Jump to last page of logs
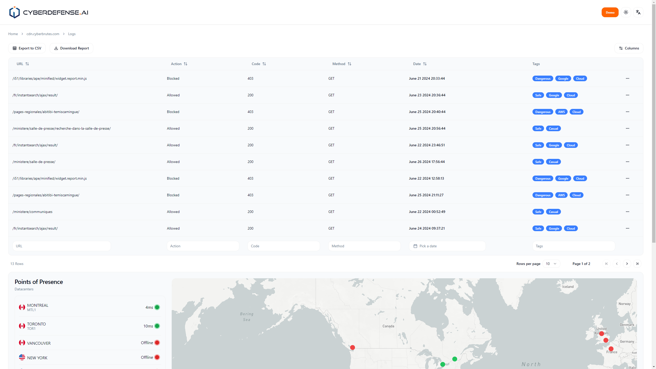Viewport: 656px width, 369px height. click(637, 264)
